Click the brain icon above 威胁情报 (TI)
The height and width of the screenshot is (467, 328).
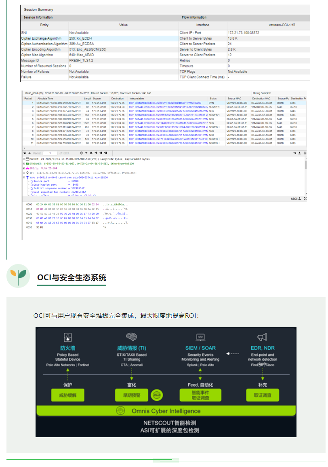pos(132,337)
